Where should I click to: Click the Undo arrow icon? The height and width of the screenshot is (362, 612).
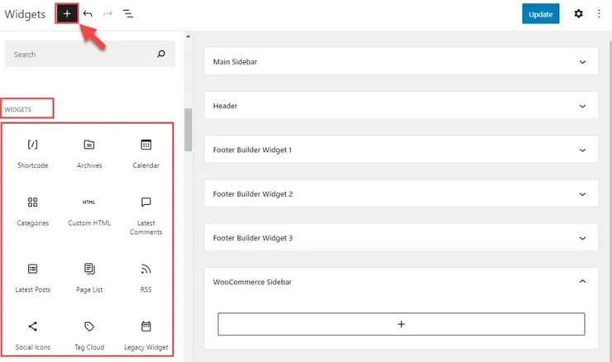click(88, 14)
